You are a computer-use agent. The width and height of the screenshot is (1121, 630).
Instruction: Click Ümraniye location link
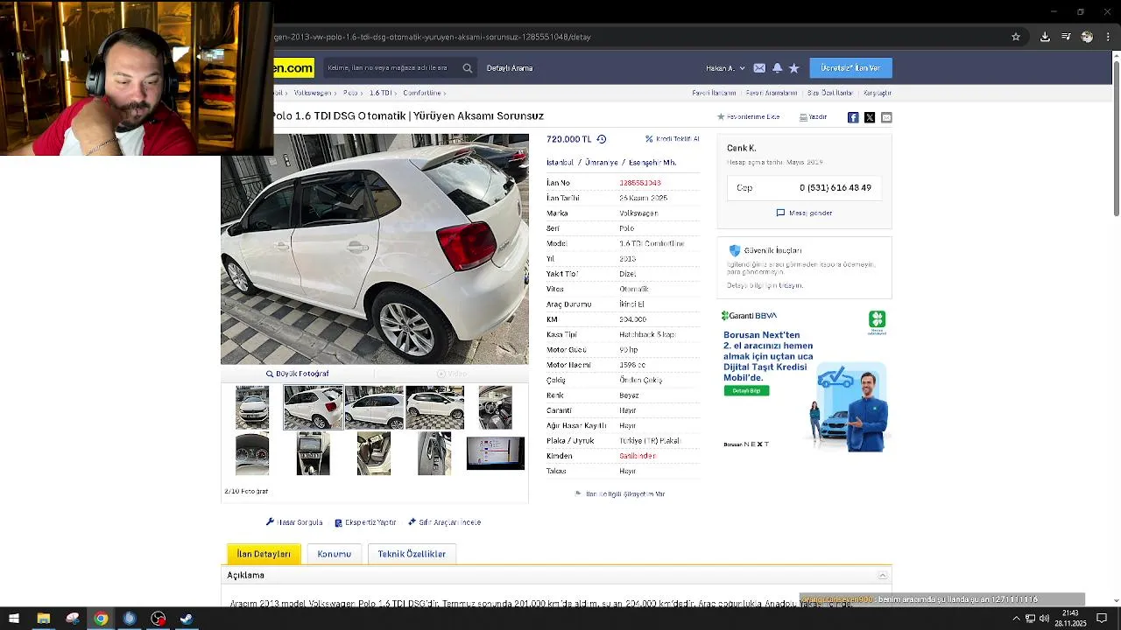click(x=603, y=163)
